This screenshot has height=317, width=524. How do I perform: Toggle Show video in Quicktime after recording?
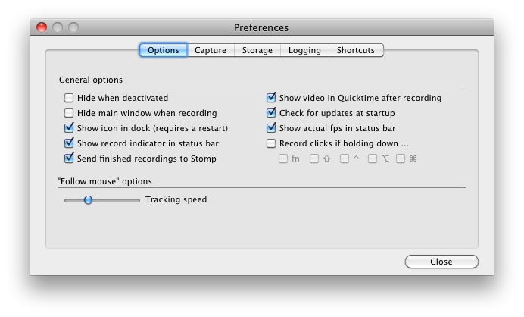point(271,98)
